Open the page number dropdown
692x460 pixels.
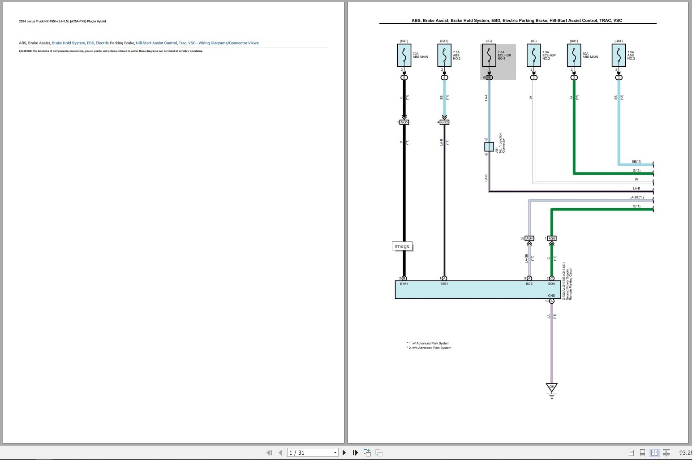coord(335,452)
